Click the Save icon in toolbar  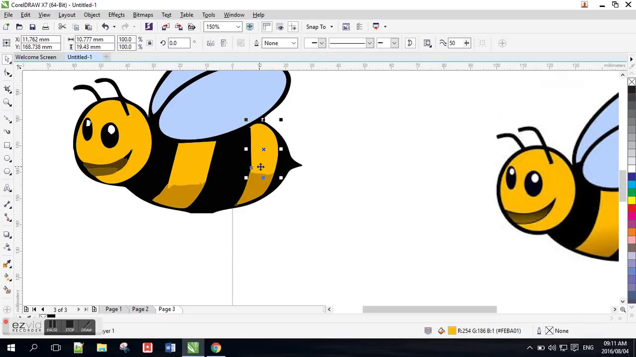coord(32,27)
